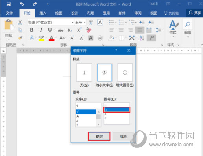Screen dimensions: 203x156
Task: Click the distributed alignment icon
Action: click(x=149, y=30)
